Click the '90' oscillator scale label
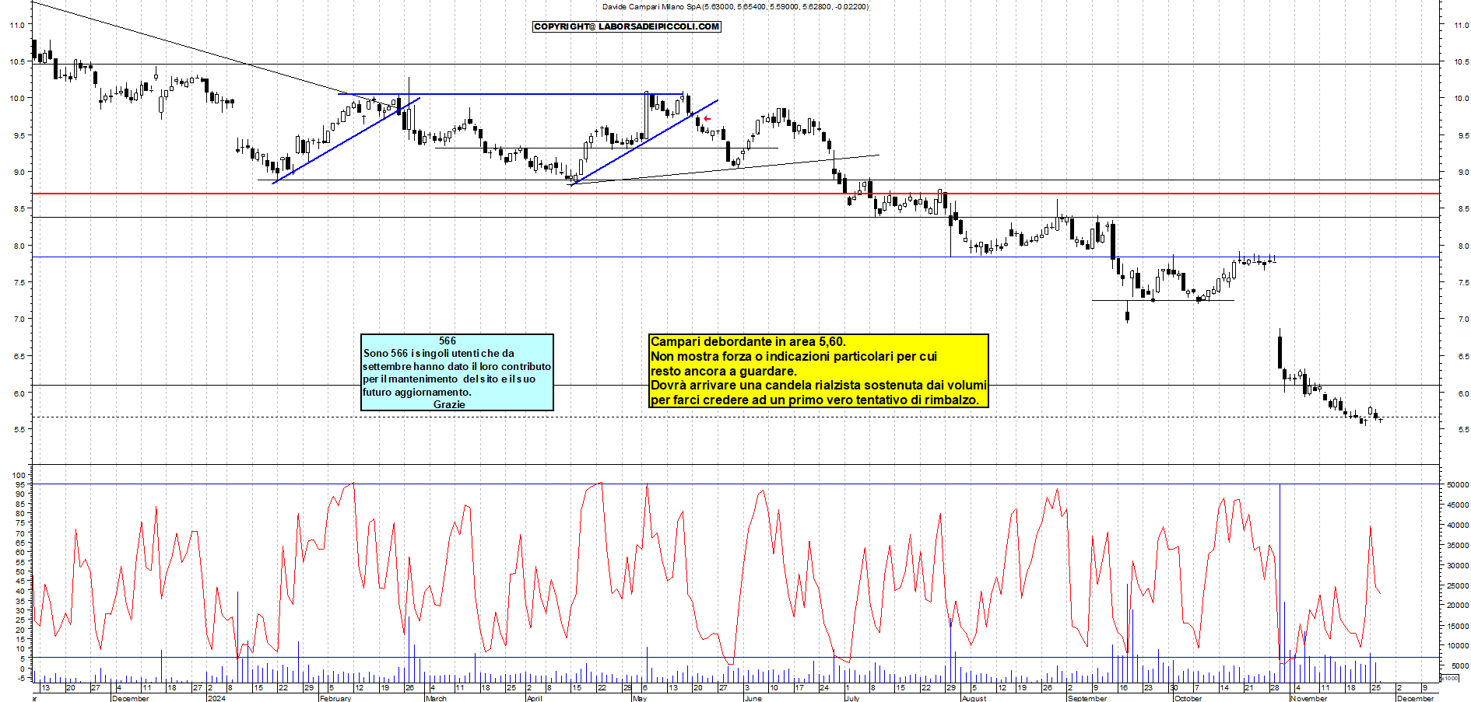Viewport: 1471px width, 702px height. 21,494
